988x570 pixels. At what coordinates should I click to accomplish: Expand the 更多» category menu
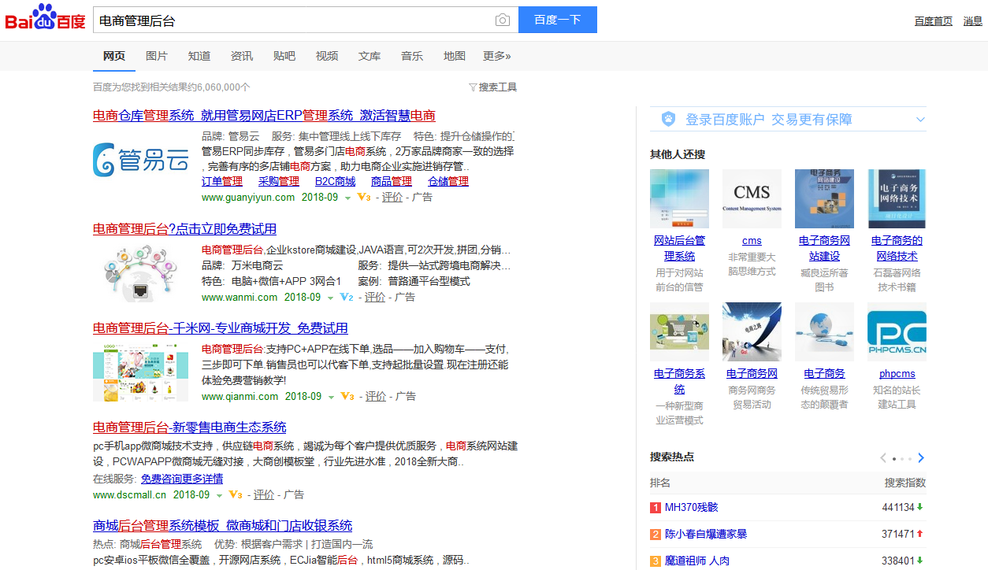tap(496, 56)
